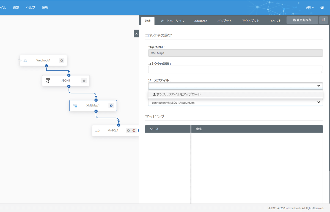The height and width of the screenshot is (212, 330).
Task: Click the Webhook1 left input handle
Action: pyautogui.click(x=20, y=60)
